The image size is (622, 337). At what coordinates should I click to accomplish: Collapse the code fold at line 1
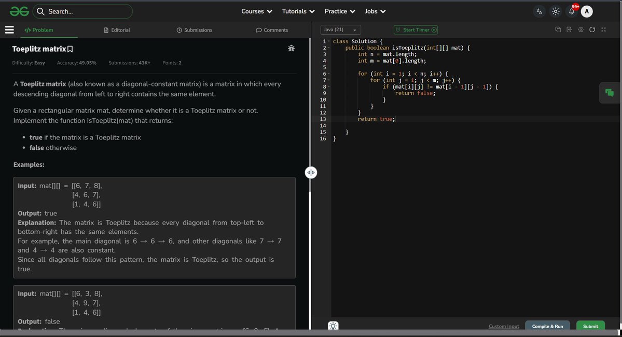click(x=329, y=41)
